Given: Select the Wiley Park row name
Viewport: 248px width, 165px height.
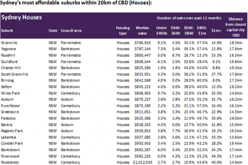Looking at the screenshot, I should click(10, 93).
